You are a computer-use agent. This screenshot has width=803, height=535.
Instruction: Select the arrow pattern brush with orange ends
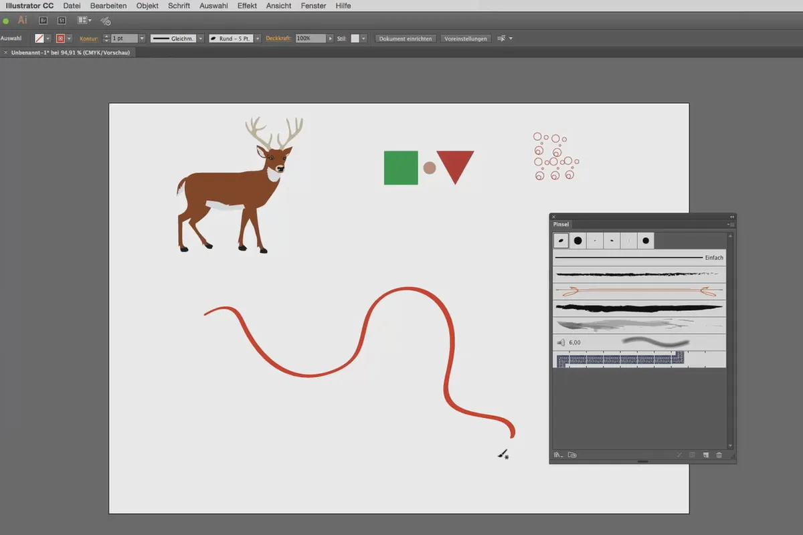(x=639, y=292)
